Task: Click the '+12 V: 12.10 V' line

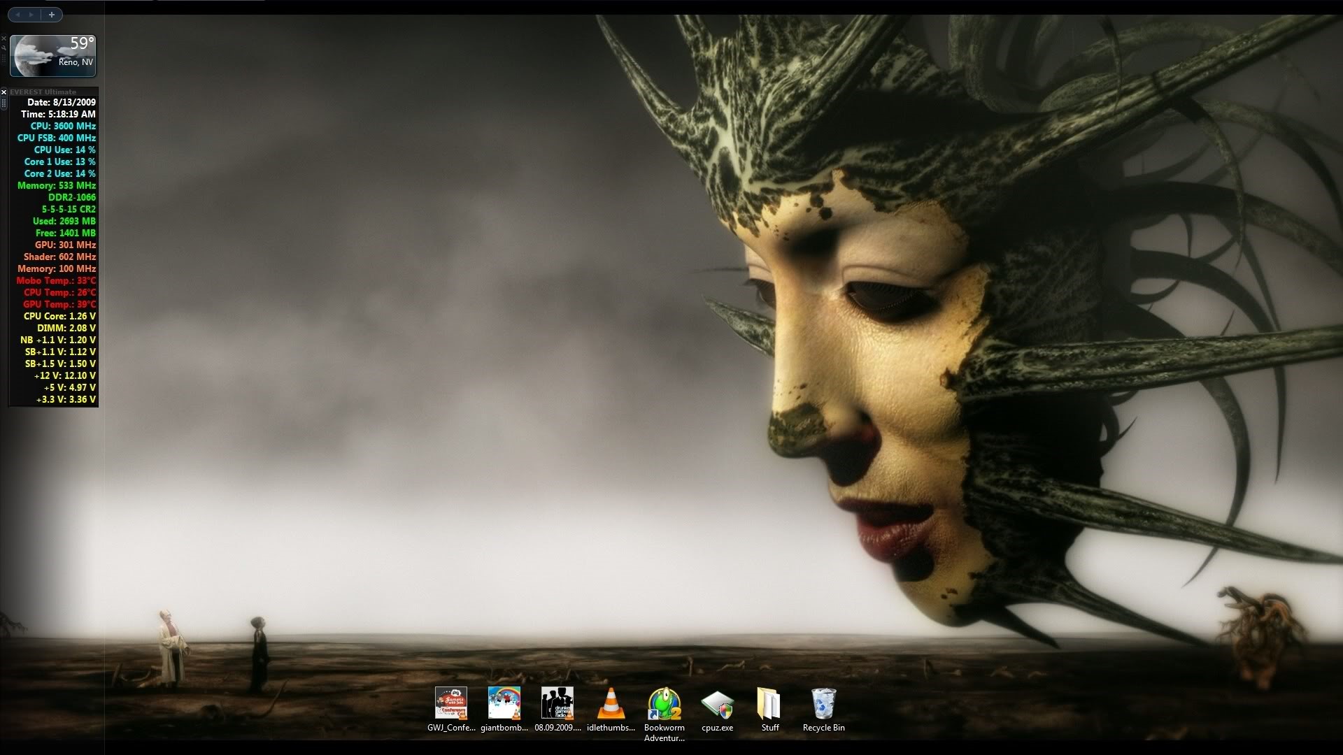Action: (x=65, y=375)
